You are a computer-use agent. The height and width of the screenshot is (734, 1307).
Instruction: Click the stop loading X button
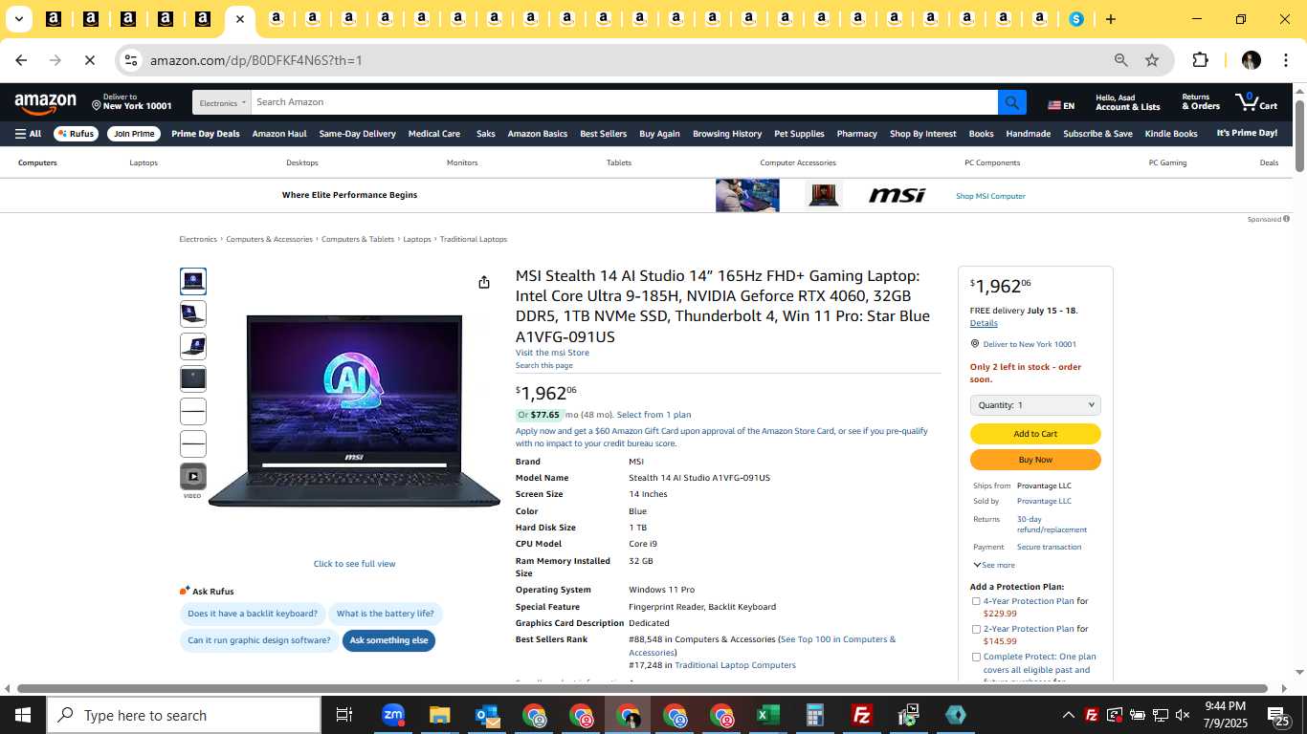pos(89,60)
